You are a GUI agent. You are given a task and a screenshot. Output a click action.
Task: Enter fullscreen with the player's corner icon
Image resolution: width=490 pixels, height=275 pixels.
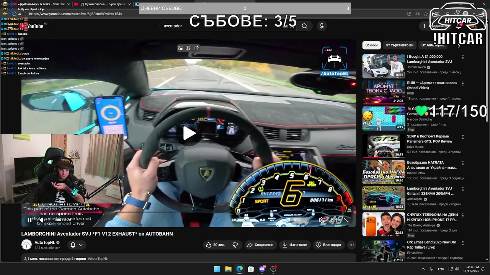[x=346, y=220]
